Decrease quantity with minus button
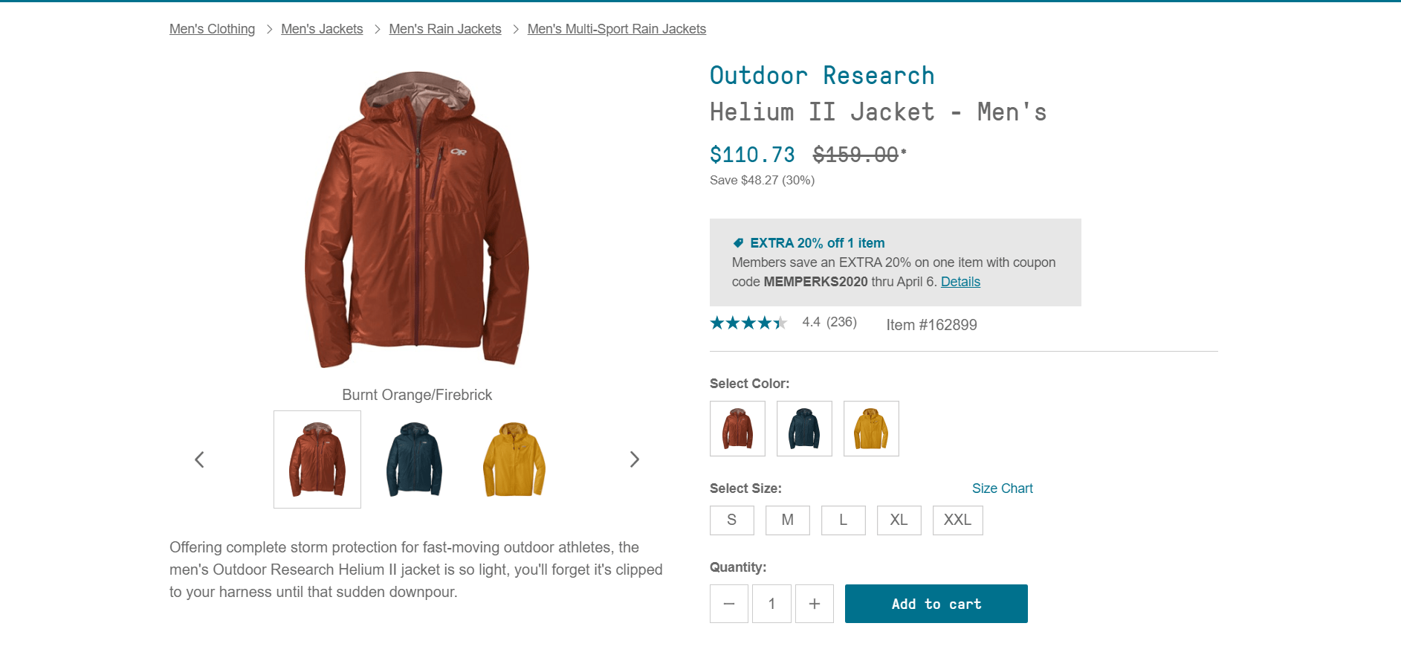Screen dimensions: 1401x658 point(729,604)
